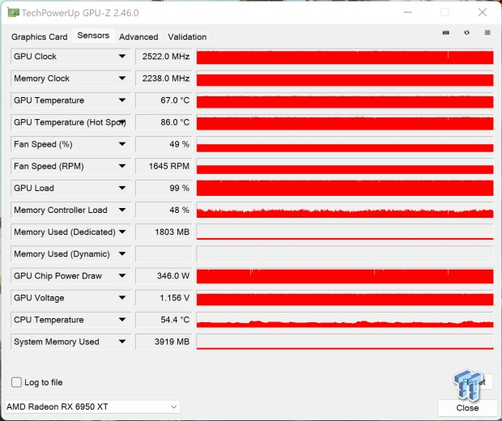The width and height of the screenshot is (502, 421).
Task: Open the Memory Used (Dedicated) dropdown
Action: [x=122, y=232]
